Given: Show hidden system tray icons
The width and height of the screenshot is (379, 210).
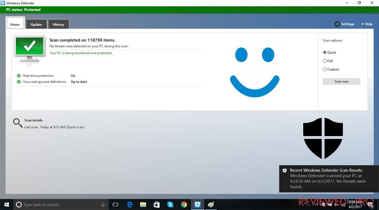Looking at the screenshot, I should point(316,205).
